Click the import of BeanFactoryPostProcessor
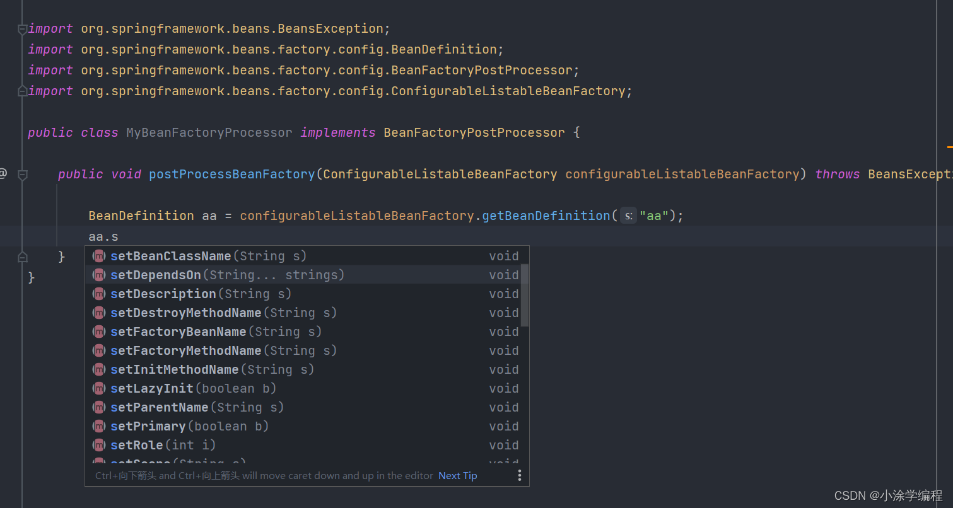953x508 pixels. [x=304, y=70]
